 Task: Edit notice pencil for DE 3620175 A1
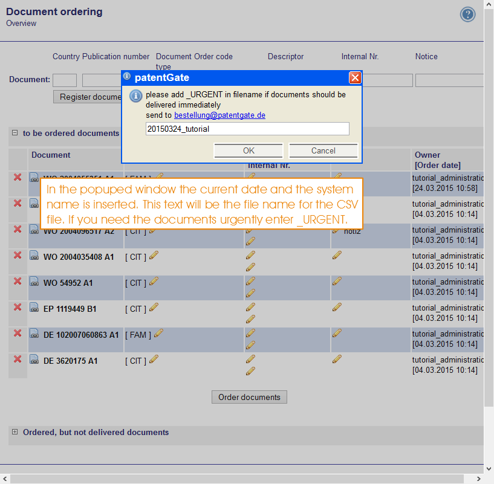[337, 359]
